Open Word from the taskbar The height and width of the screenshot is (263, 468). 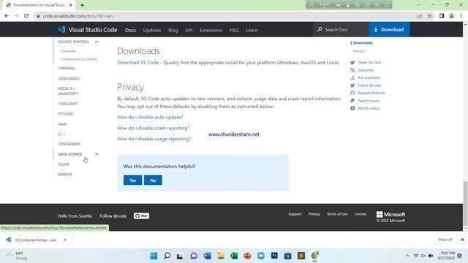207,256
